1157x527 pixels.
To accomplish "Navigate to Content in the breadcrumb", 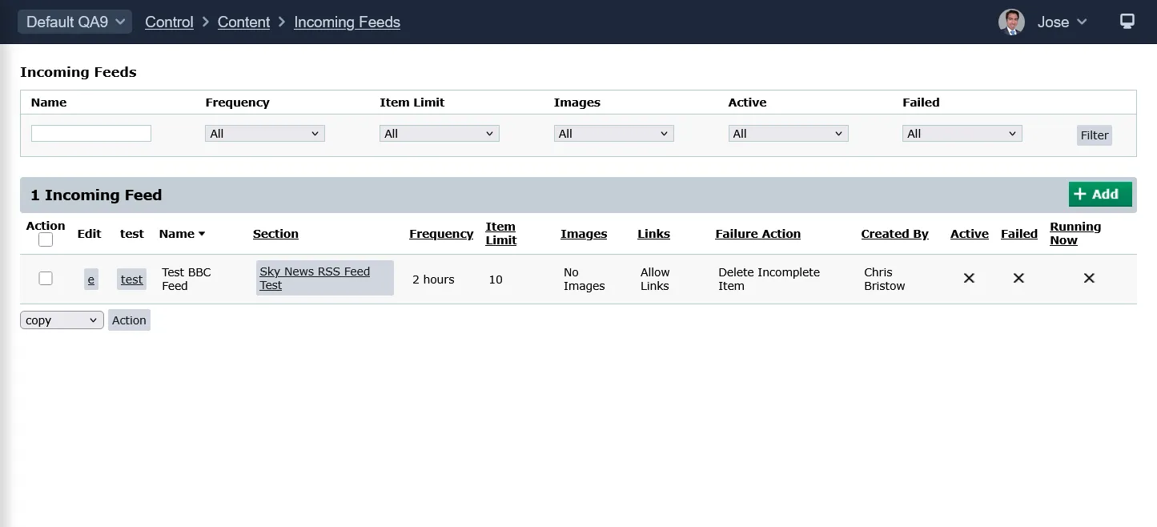I will [243, 22].
